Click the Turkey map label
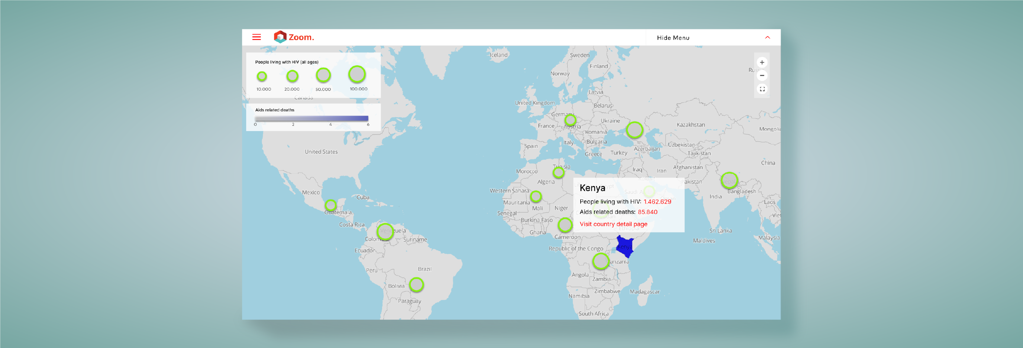Screen dimensions: 1023x348 (619, 153)
